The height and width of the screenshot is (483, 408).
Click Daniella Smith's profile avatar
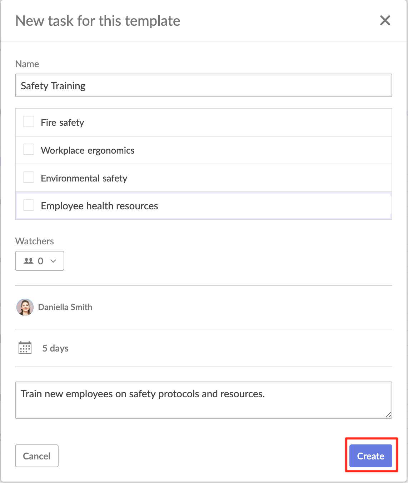click(x=24, y=307)
